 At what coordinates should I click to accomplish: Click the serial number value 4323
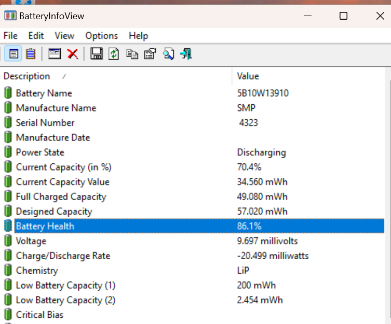click(x=248, y=122)
